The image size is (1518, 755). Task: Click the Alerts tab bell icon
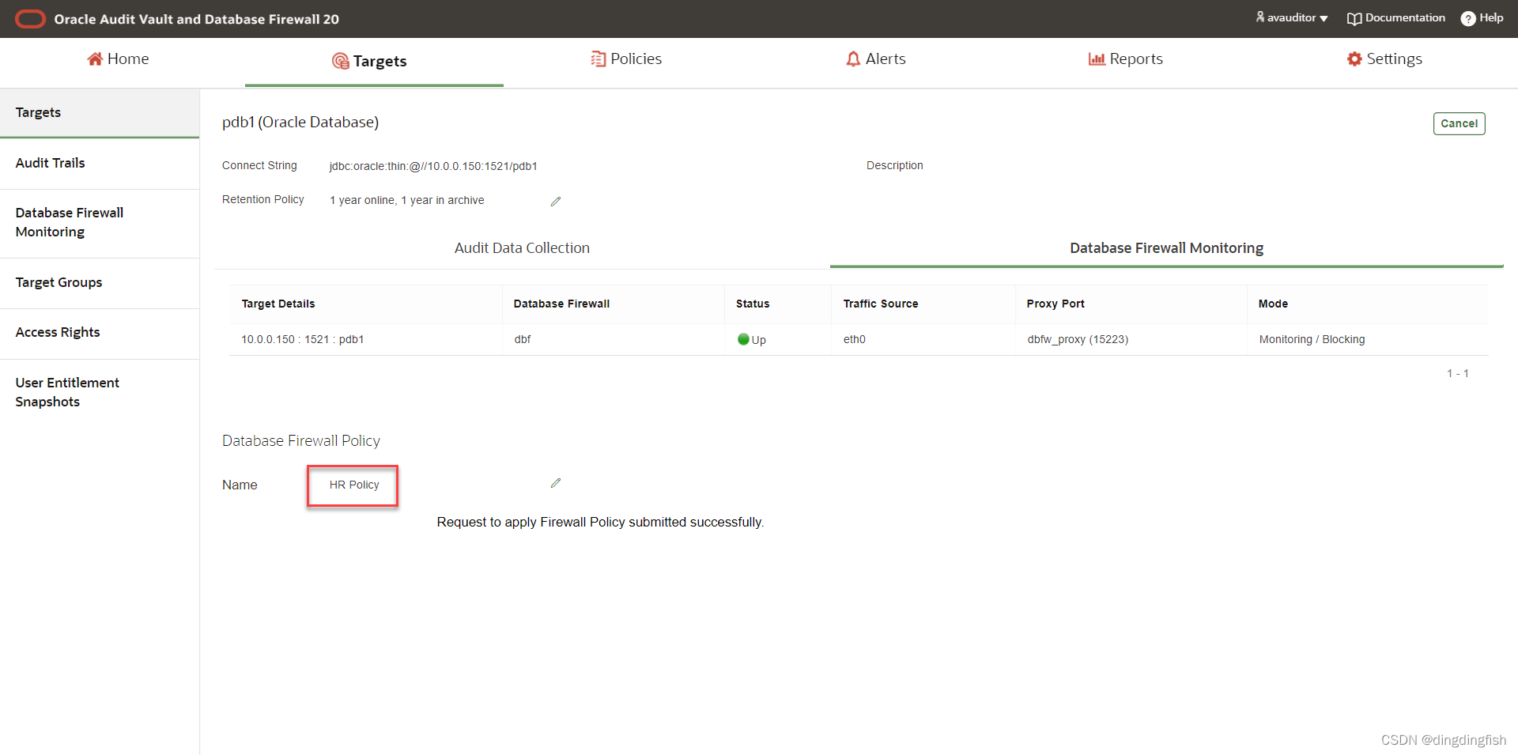pos(853,59)
